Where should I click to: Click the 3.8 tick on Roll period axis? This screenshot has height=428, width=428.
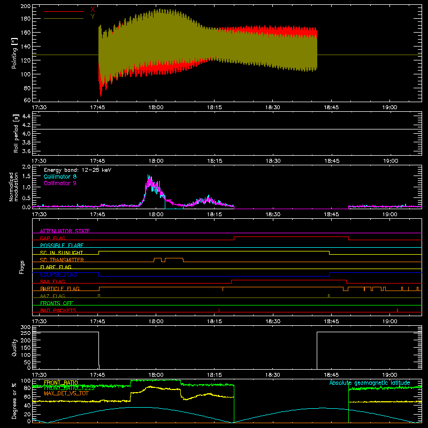point(26,142)
